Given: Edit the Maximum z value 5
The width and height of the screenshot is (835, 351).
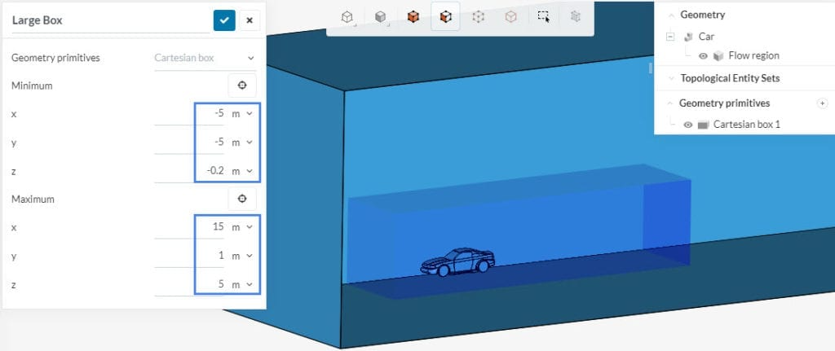Looking at the screenshot, I should click(x=189, y=284).
